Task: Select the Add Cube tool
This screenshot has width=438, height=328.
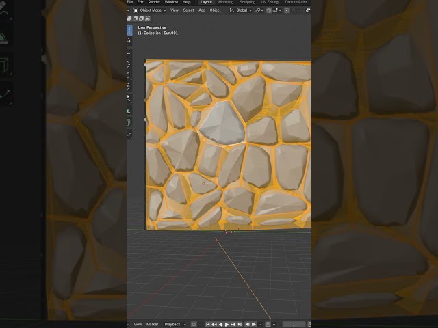Action: (x=128, y=122)
